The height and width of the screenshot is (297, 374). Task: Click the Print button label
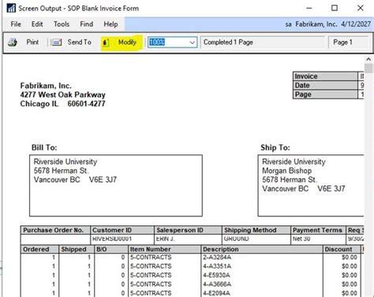point(32,42)
